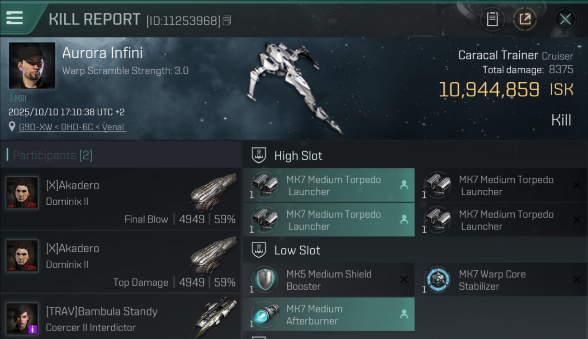Open the Final Blow Akadero portrait
588x339 pixels.
22,193
